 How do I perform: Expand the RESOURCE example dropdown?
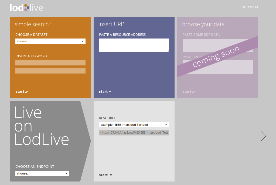pyautogui.click(x=134, y=125)
